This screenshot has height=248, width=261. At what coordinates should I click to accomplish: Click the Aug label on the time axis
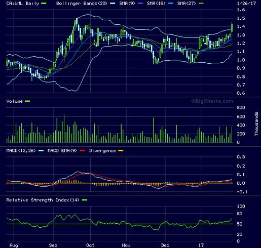click(14, 245)
